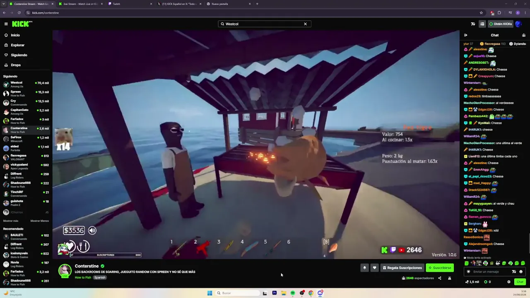Open the tab search dropdown in Chrome

click(4, 4)
